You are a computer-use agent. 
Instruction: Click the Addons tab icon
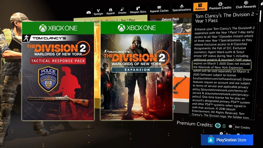pyautogui.click(x=200, y=5)
